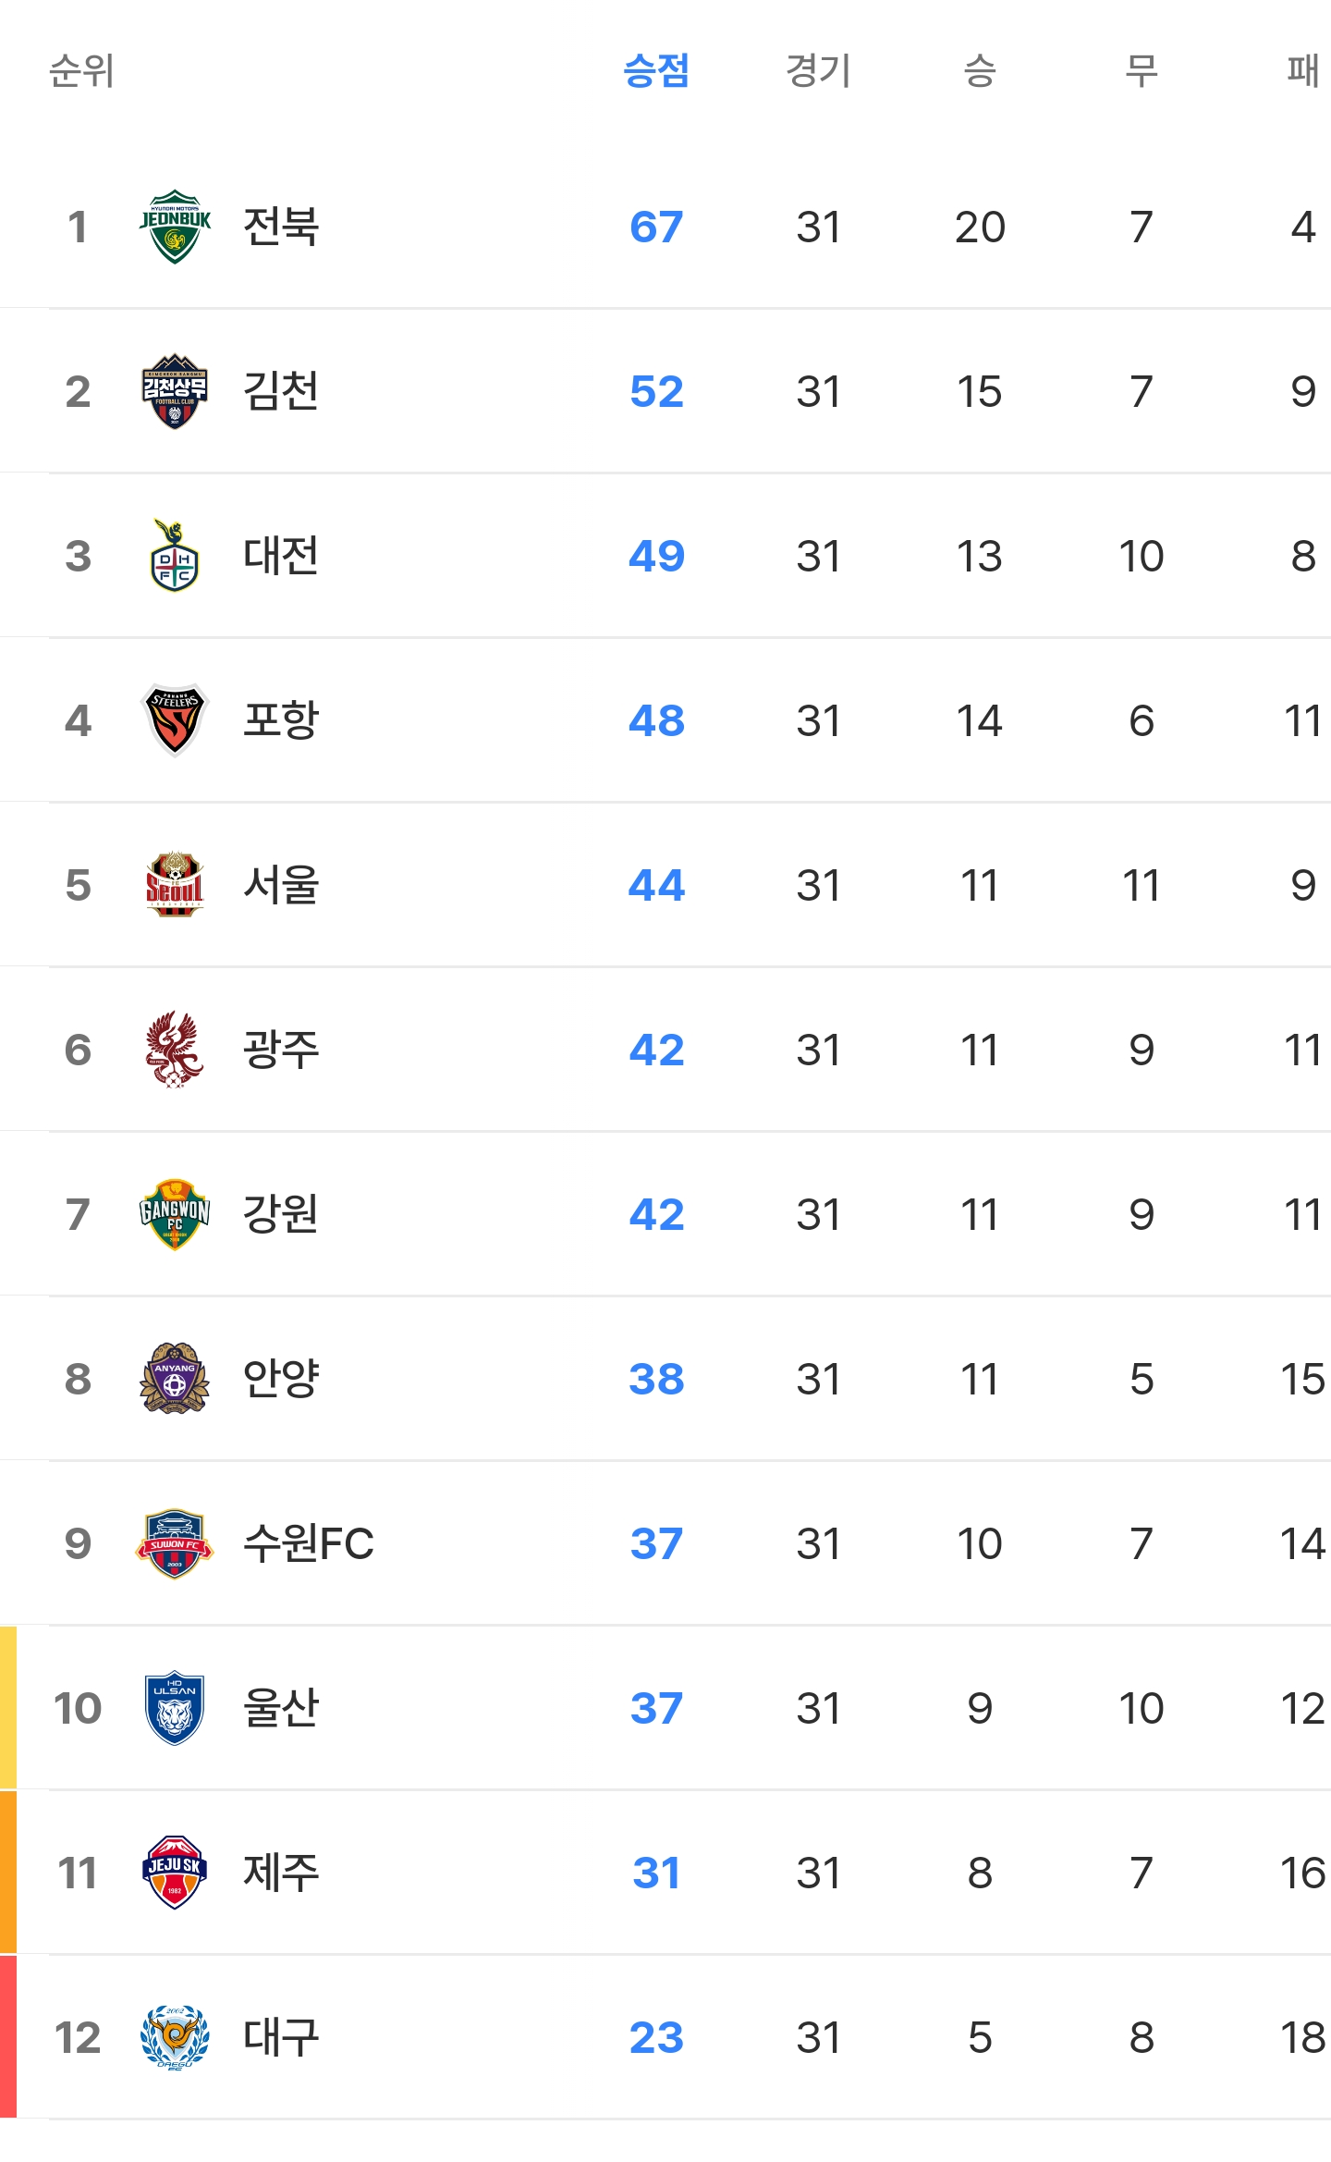This screenshot has height=2162, width=1331.
Task: Click the Jeju SK crest icon
Action: [x=175, y=1873]
